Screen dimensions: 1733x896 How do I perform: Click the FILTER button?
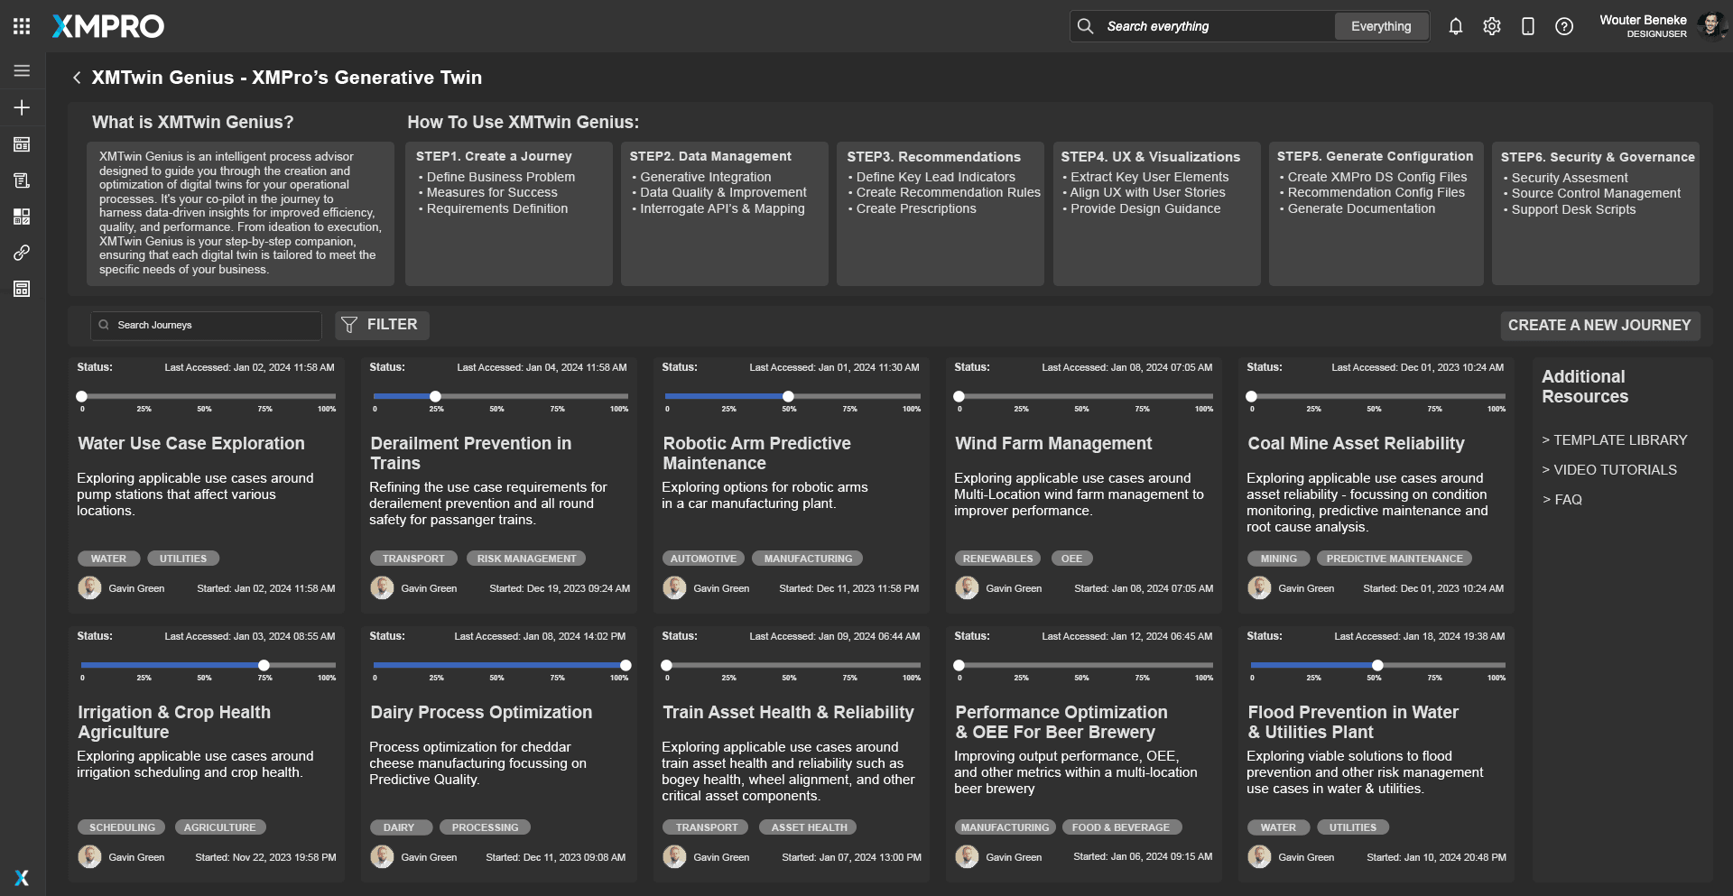381,325
